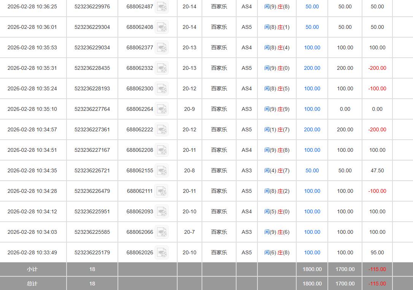
Task: Click film reel icon beside 688062300
Action: click(x=162, y=89)
